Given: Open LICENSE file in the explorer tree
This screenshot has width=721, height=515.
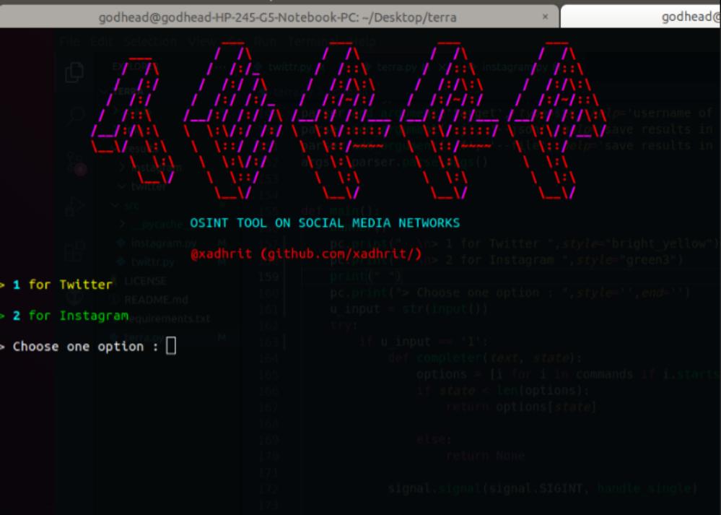Looking at the screenshot, I should coord(144,280).
